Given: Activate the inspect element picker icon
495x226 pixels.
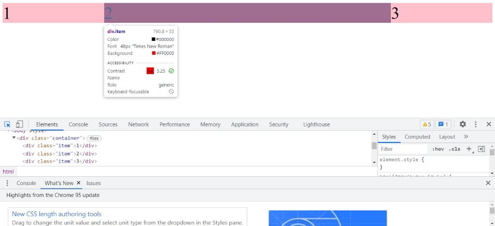Looking at the screenshot, I should pos(7,124).
